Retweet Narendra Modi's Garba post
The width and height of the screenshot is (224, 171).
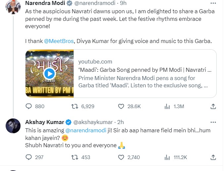(75, 106)
